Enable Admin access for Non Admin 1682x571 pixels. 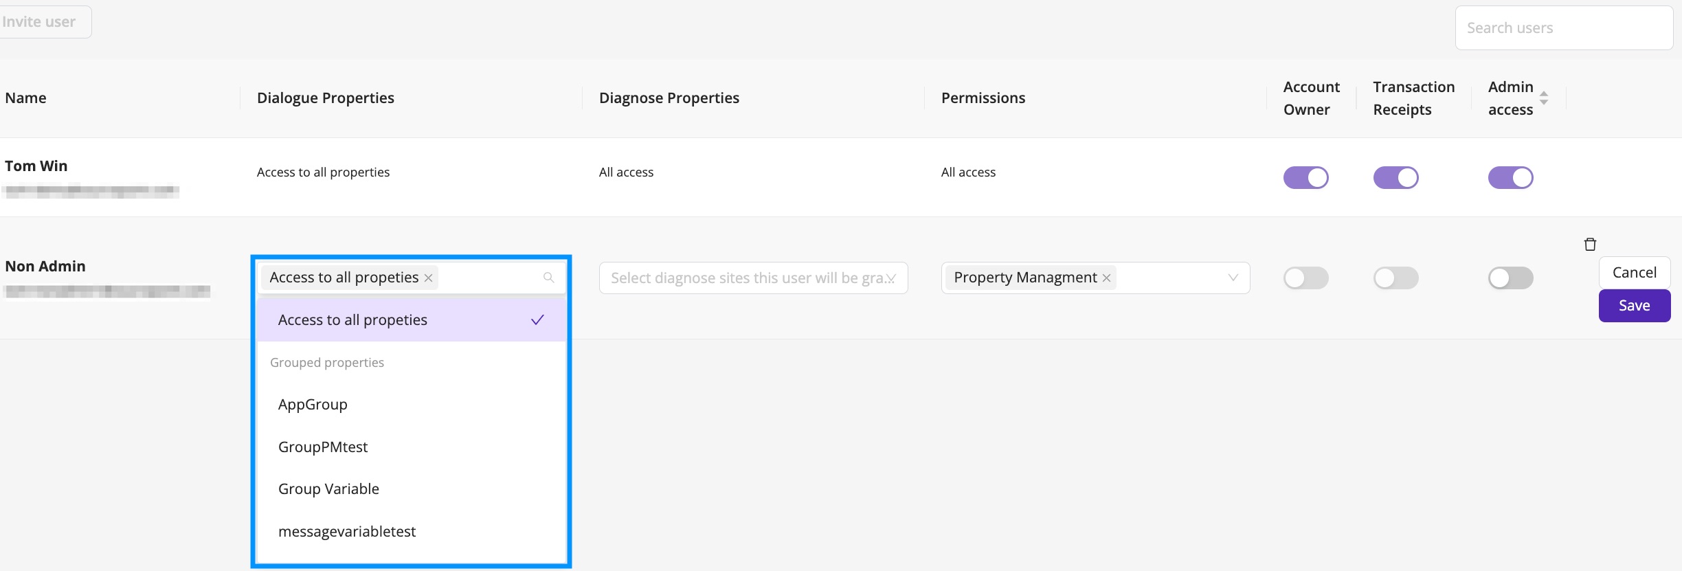point(1510,278)
